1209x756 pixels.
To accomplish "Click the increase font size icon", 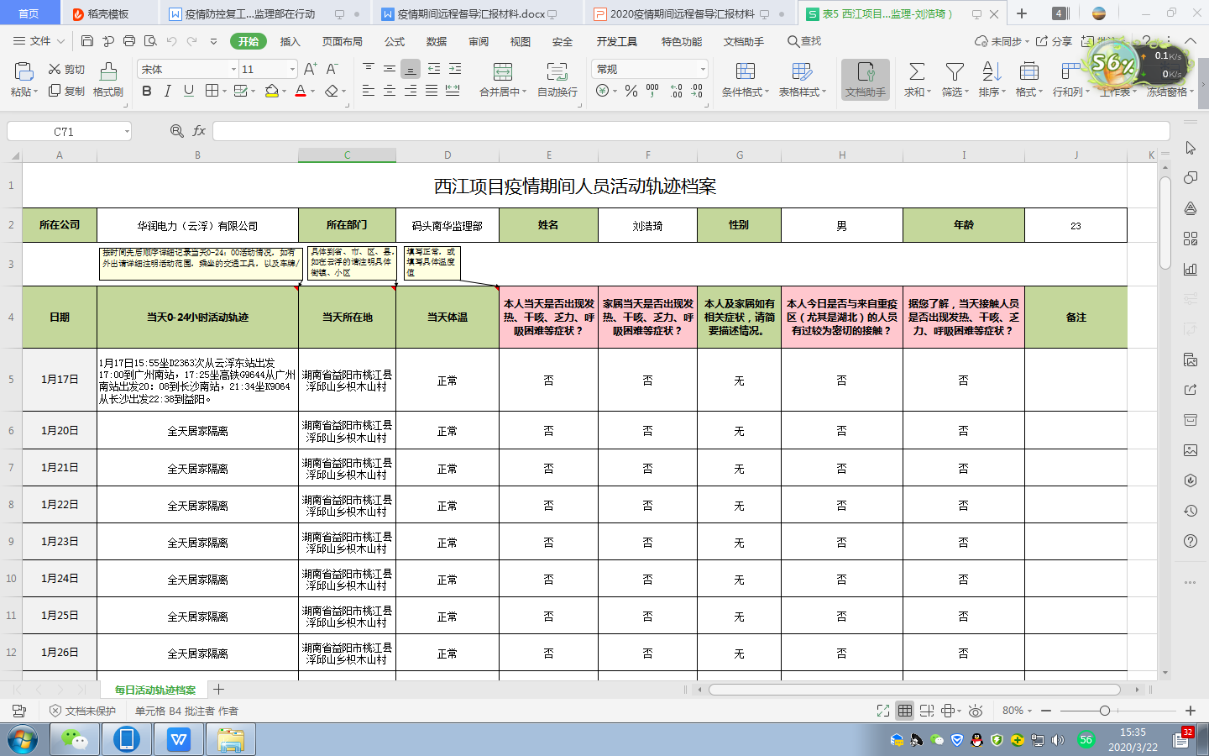I will click(310, 69).
